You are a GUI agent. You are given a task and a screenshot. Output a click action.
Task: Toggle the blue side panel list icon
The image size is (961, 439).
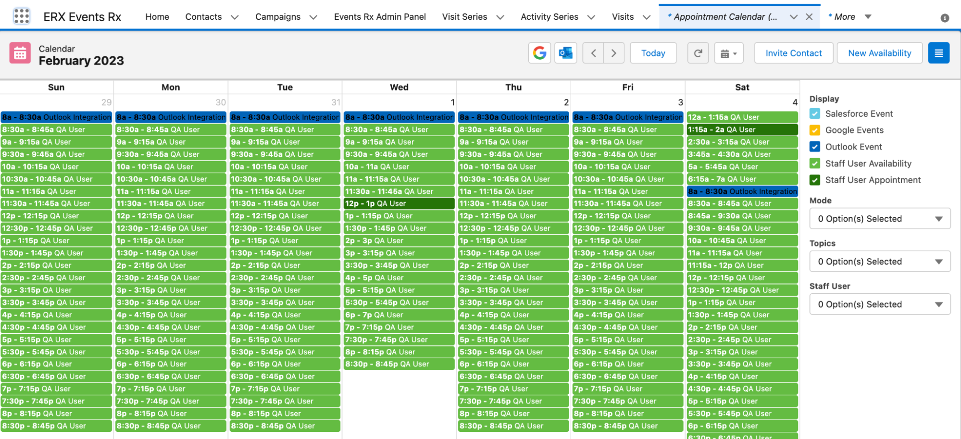pos(938,53)
